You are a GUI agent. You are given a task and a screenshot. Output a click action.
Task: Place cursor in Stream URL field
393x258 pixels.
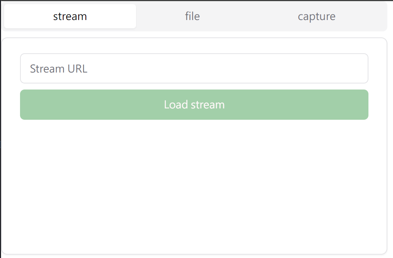[194, 68]
